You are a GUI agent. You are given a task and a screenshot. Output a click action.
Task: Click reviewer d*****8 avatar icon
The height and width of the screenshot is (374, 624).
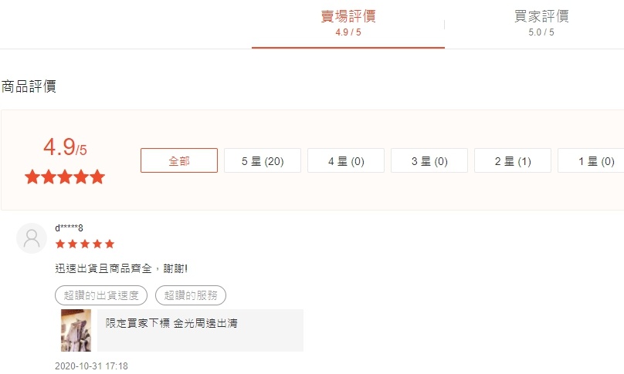pos(32,238)
